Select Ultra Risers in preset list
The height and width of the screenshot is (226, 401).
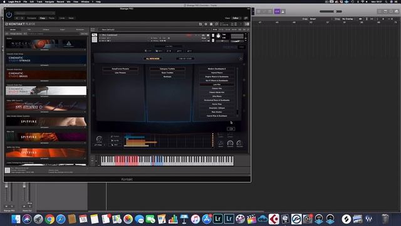[217, 96]
